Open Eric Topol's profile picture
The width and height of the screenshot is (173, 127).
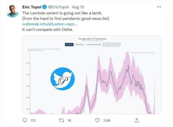[x=13, y=11]
